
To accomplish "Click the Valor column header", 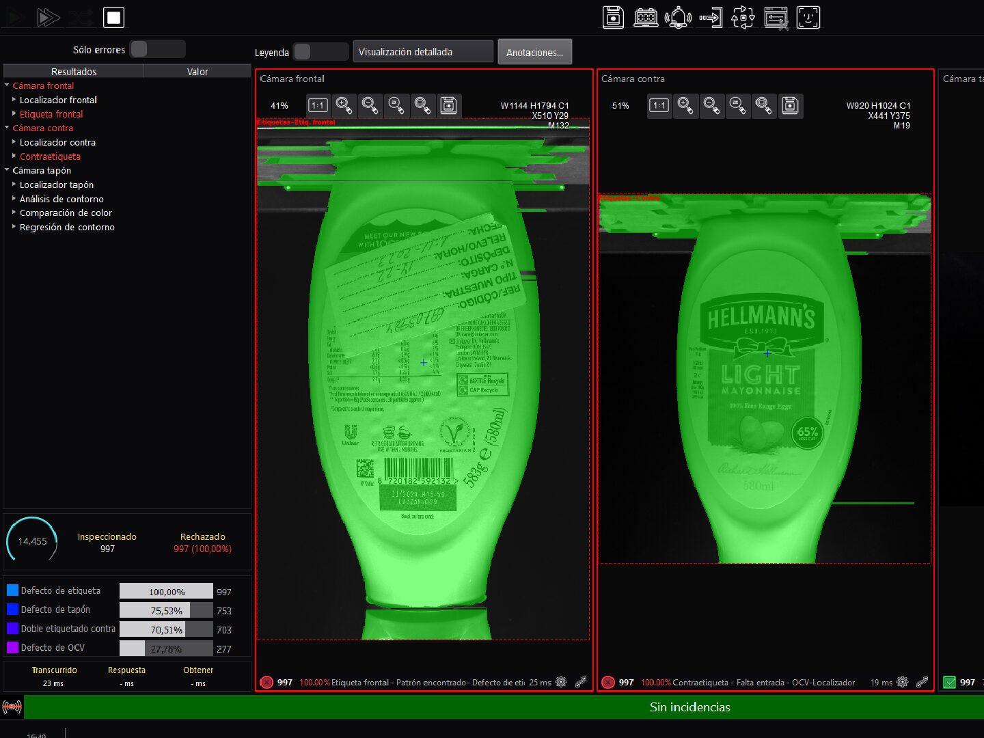I will coord(197,71).
